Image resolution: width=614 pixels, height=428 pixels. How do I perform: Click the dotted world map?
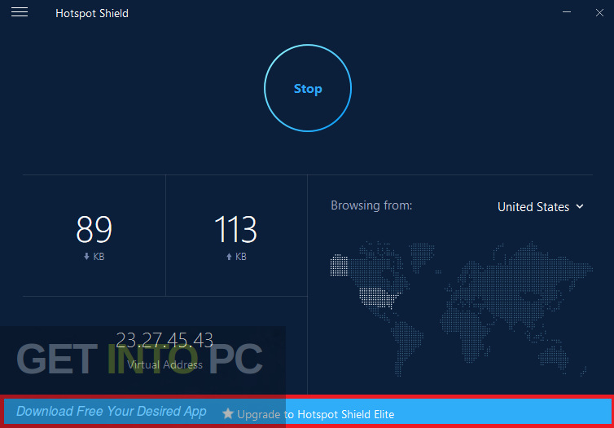pyautogui.click(x=462, y=311)
